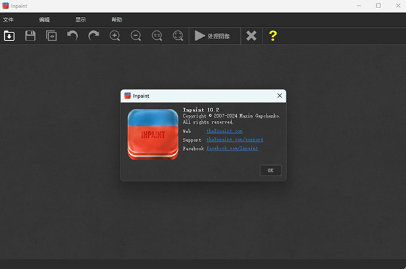Zoom out with the minus magnifier icon
The width and height of the screenshot is (406, 269).
tap(136, 36)
